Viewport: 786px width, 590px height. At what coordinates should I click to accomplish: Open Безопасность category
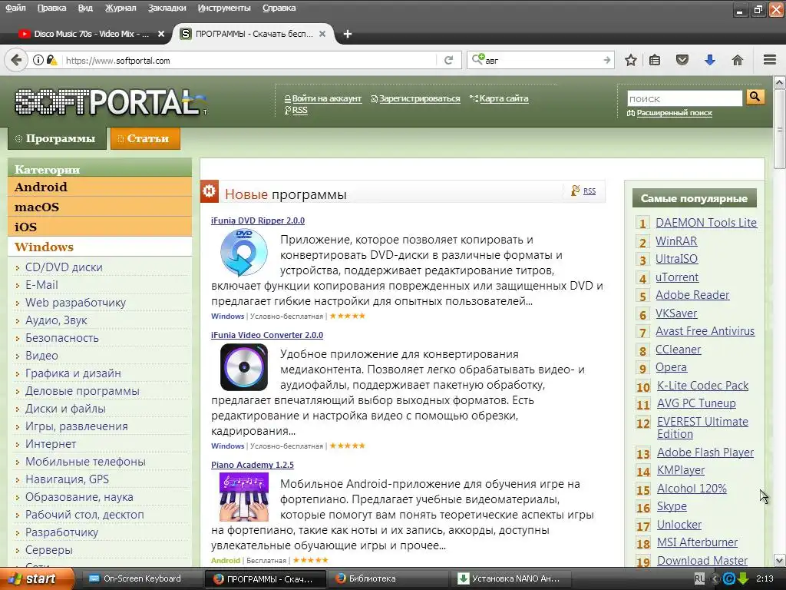pos(62,338)
